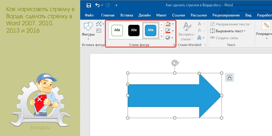Expand the shape styles gallery More arrow
The width and height of the screenshot is (272, 136).
coord(162,37)
